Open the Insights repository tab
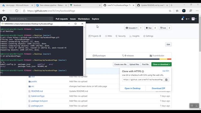The width and height of the screenshot is (201, 113). pyautogui.click(x=134, y=36)
